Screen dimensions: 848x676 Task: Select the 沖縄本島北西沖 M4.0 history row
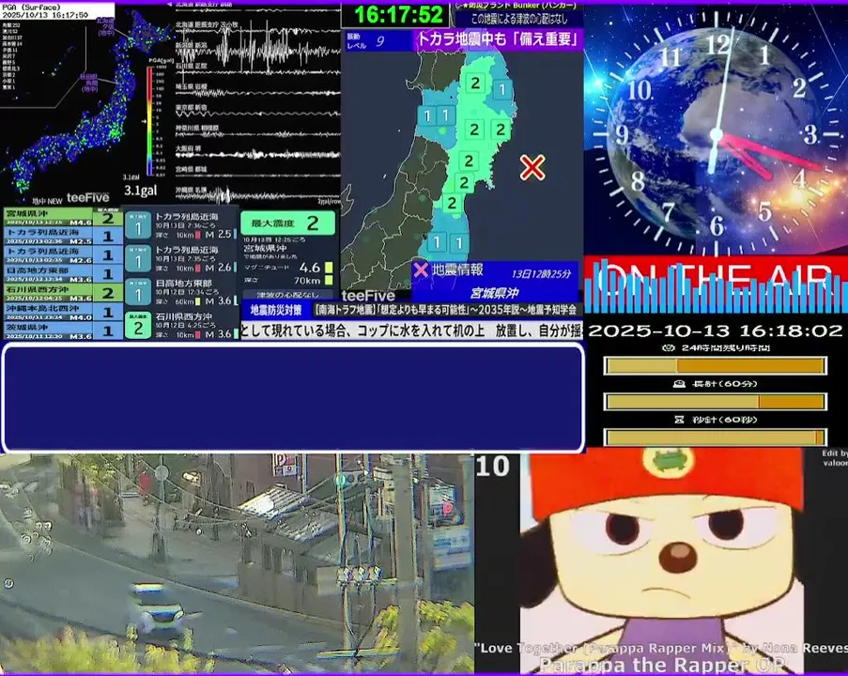point(63,312)
